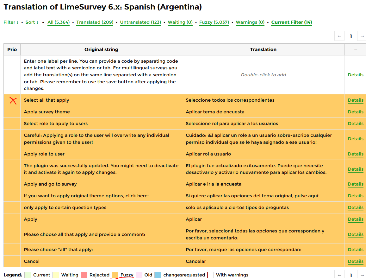Click the "Aplicar tema de encuesta" translation
Screen dimensions: 366x279
(215, 112)
